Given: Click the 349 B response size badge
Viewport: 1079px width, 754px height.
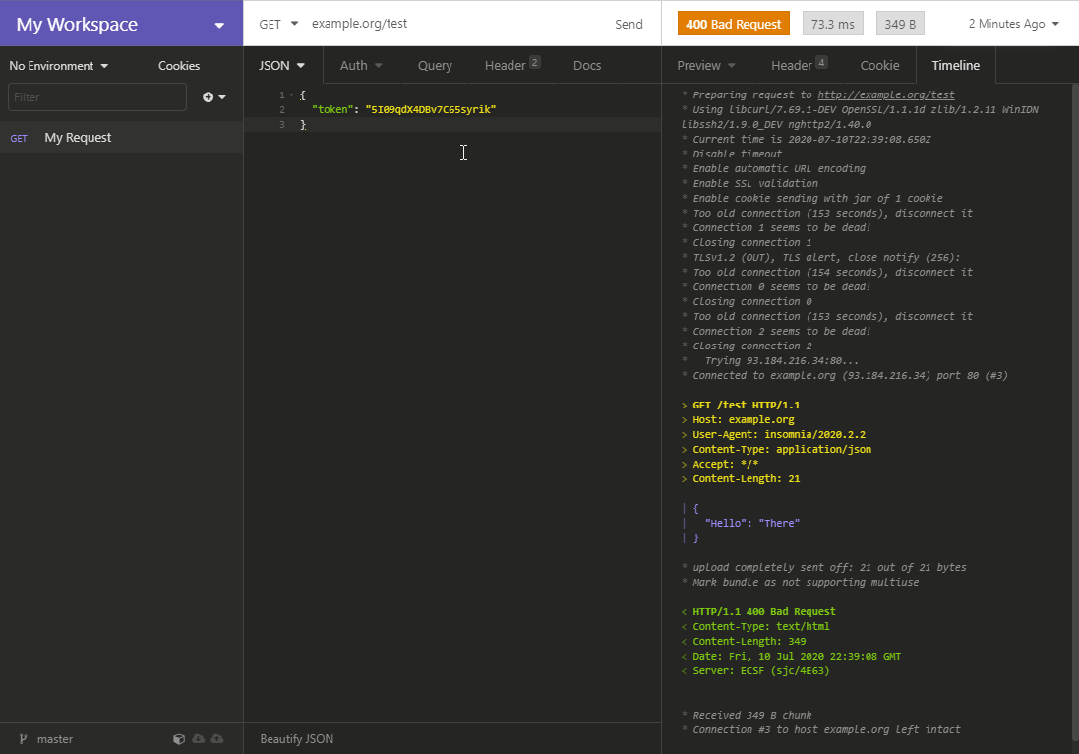Looking at the screenshot, I should (x=899, y=23).
